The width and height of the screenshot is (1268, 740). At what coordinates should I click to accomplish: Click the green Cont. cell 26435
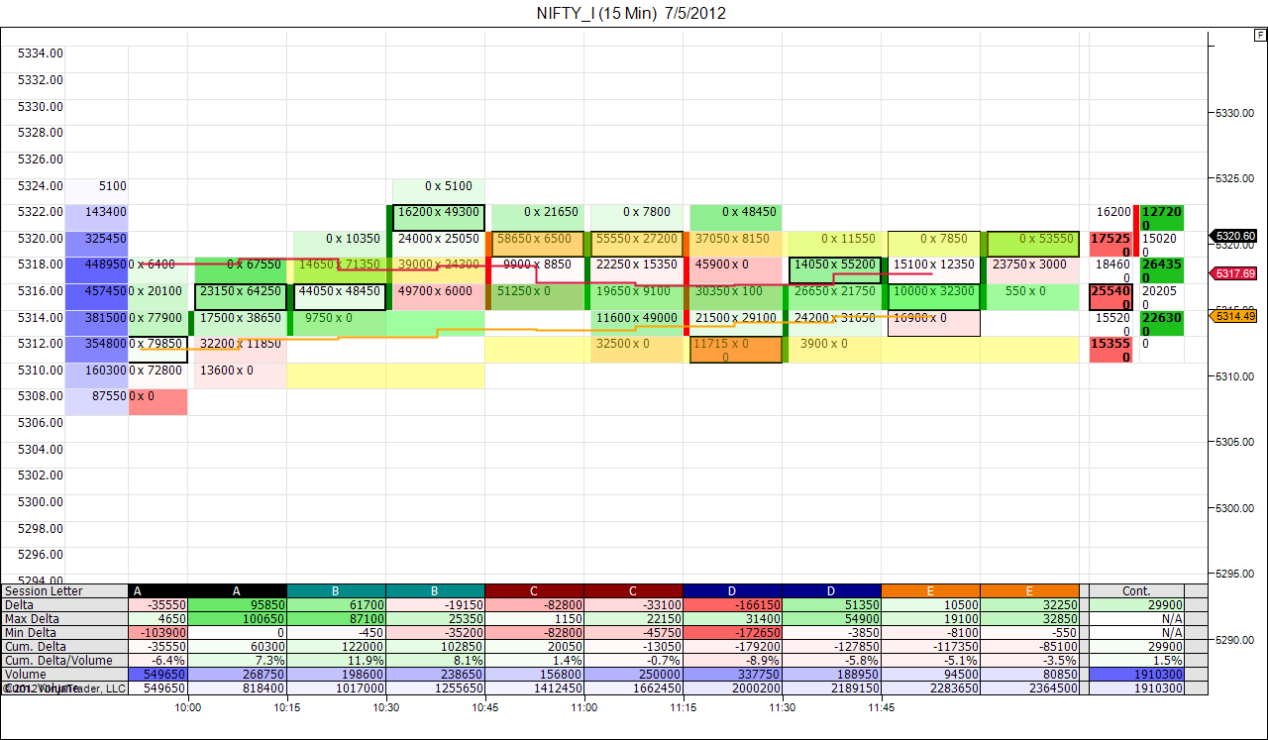(1162, 270)
